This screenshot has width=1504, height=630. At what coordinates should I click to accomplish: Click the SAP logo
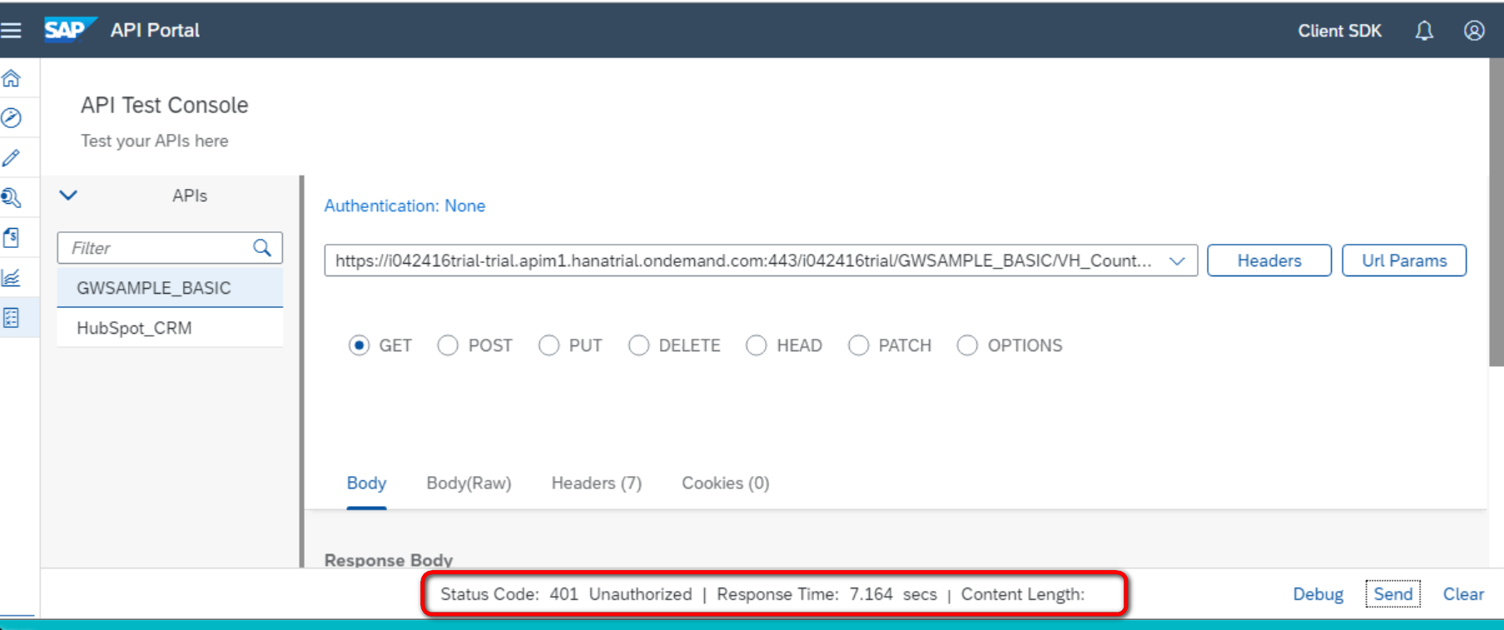pyautogui.click(x=70, y=30)
